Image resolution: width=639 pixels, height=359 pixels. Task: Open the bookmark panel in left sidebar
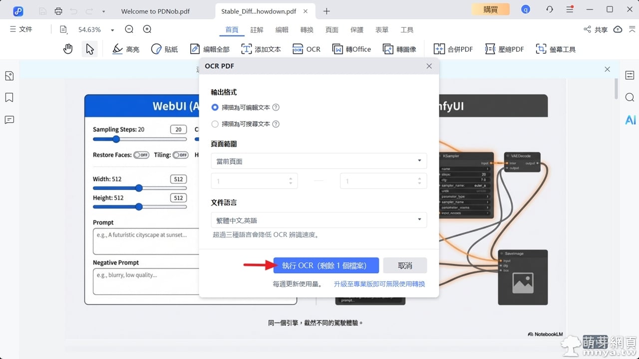(x=9, y=97)
